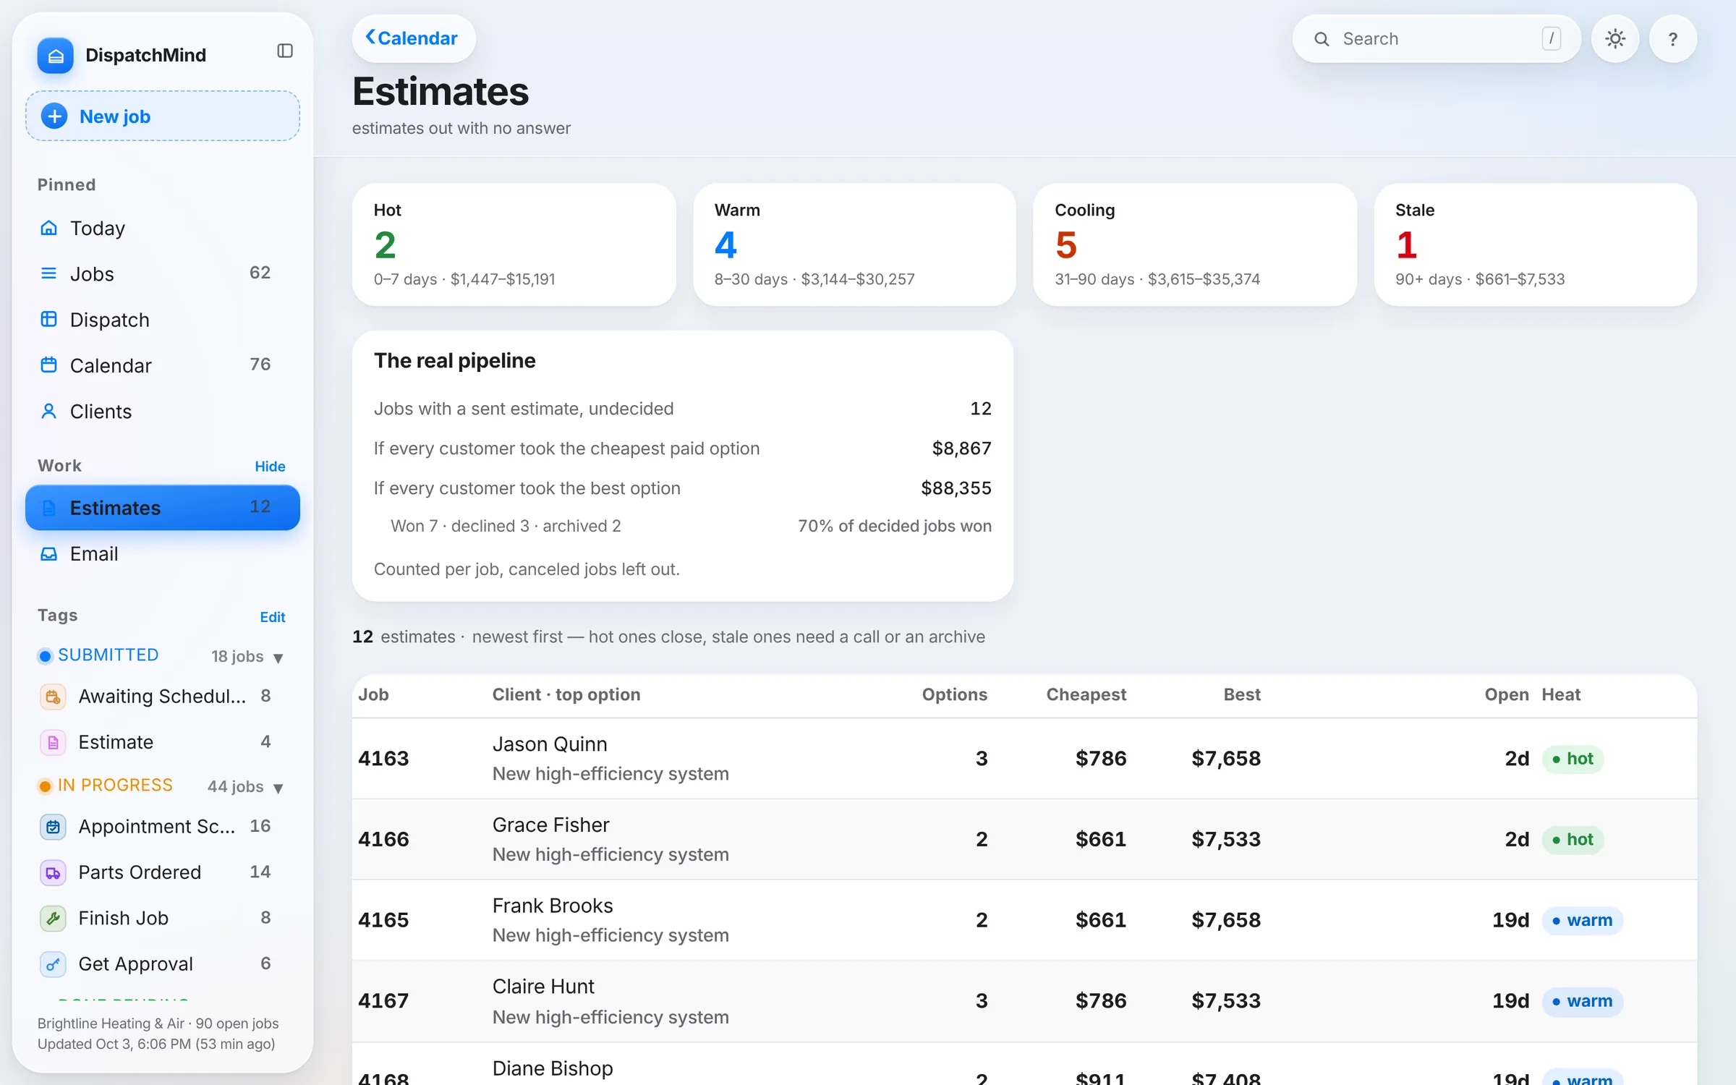Image resolution: width=1736 pixels, height=1085 pixels.
Task: Open the Estimates menu item
Action: [163, 507]
